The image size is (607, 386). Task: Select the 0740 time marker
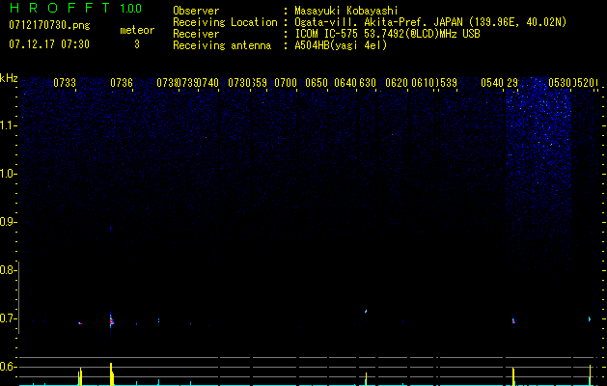click(x=208, y=83)
